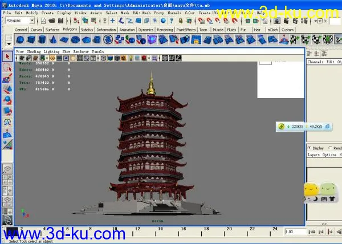Open the Channels menu in Channel Box
342x244 pixels.
[315, 62]
